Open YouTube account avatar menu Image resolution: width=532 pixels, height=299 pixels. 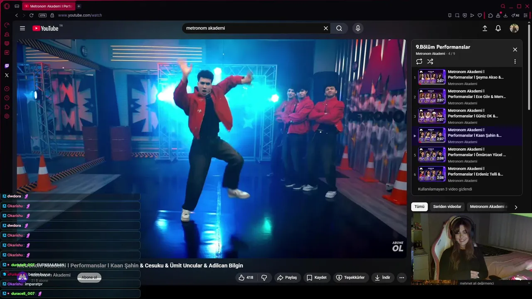pos(514,28)
